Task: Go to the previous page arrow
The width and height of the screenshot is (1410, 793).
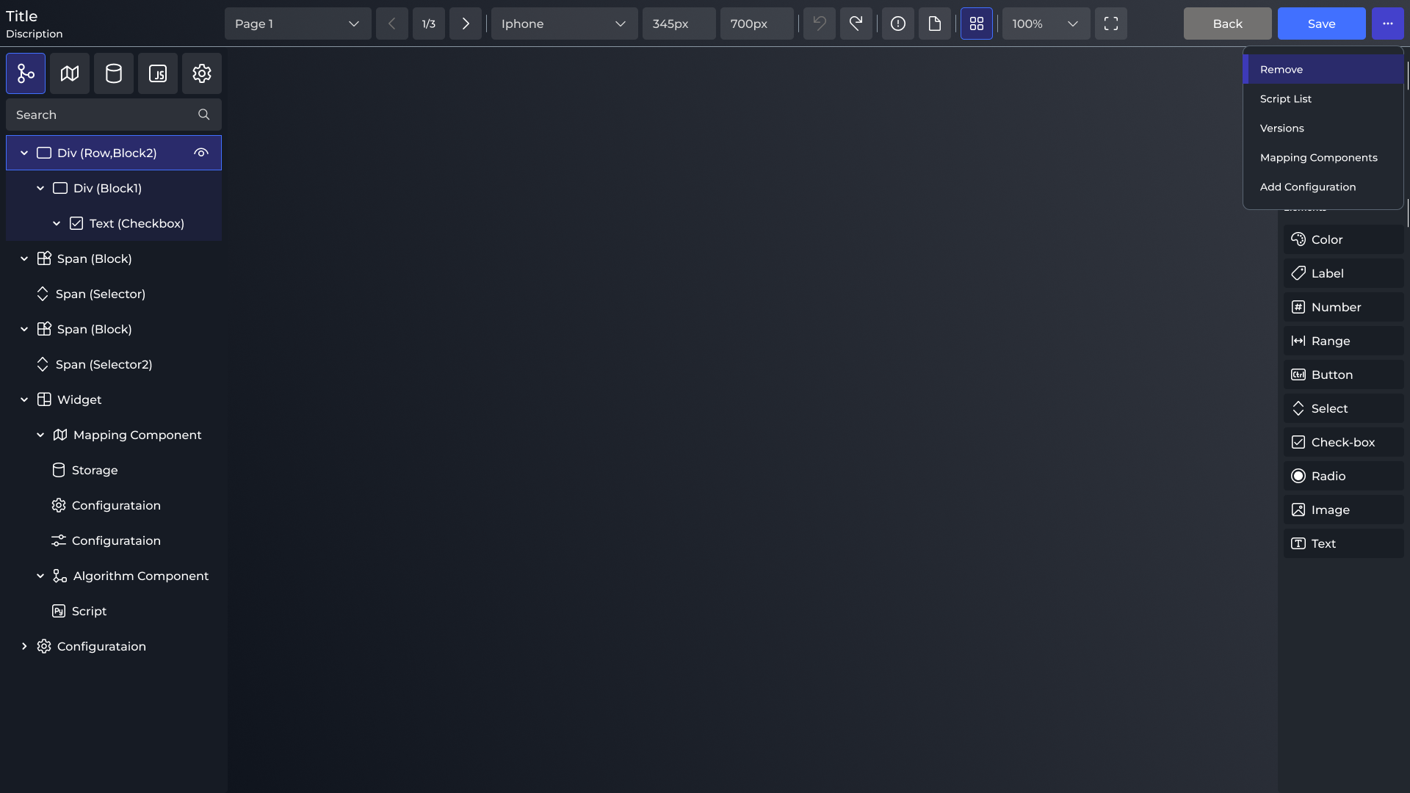Action: click(392, 23)
